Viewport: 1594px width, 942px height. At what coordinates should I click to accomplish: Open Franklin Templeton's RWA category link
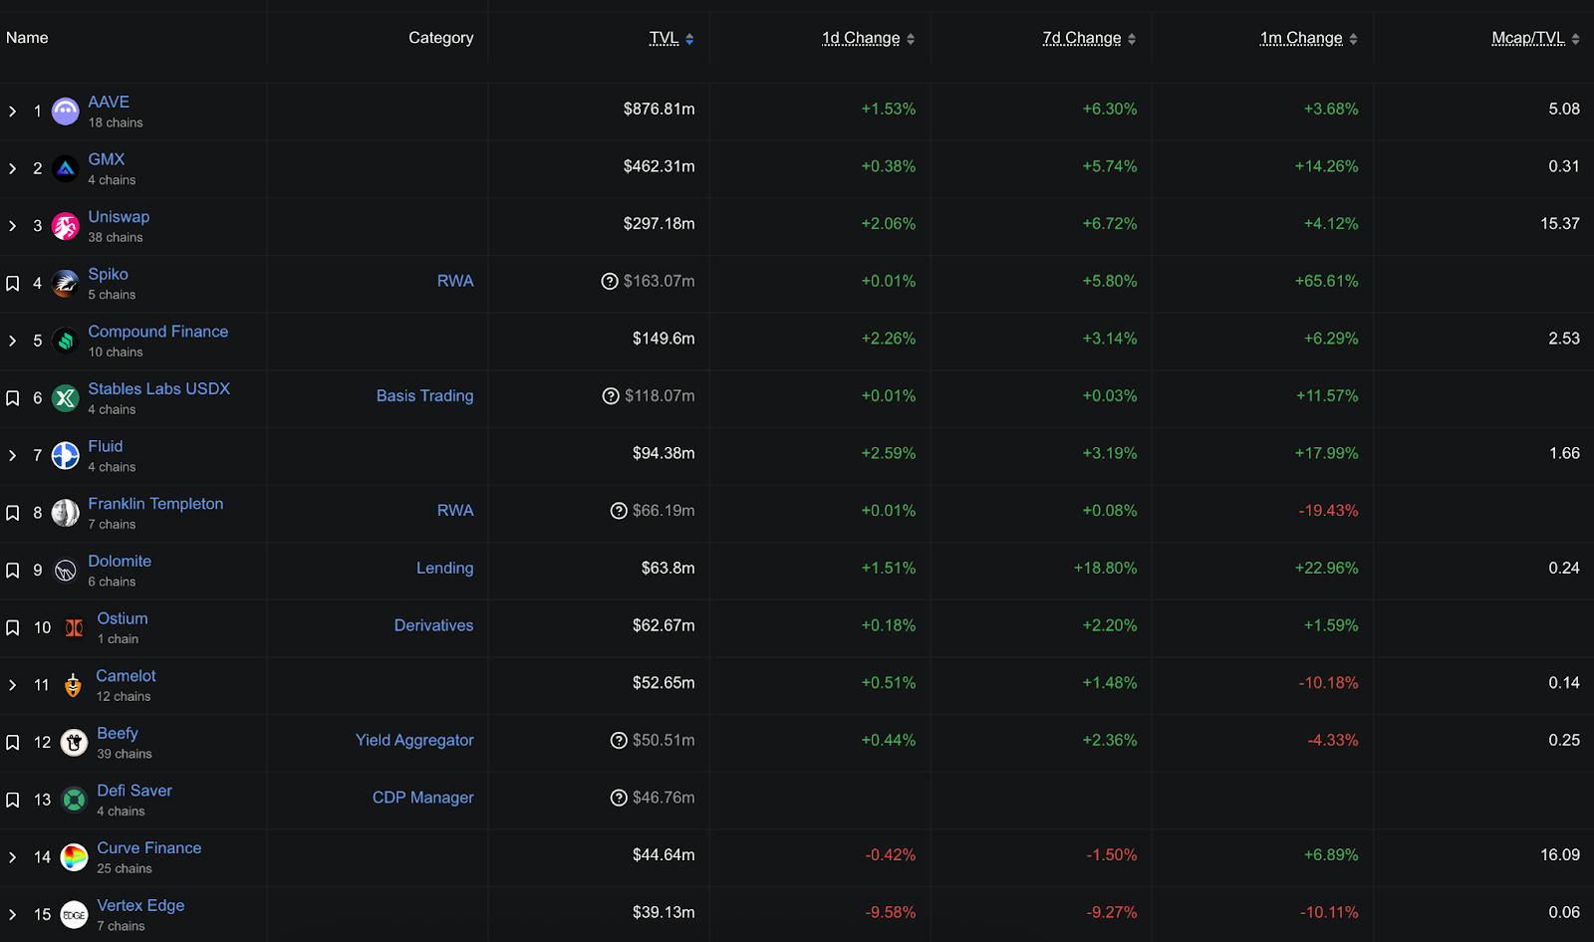(455, 510)
